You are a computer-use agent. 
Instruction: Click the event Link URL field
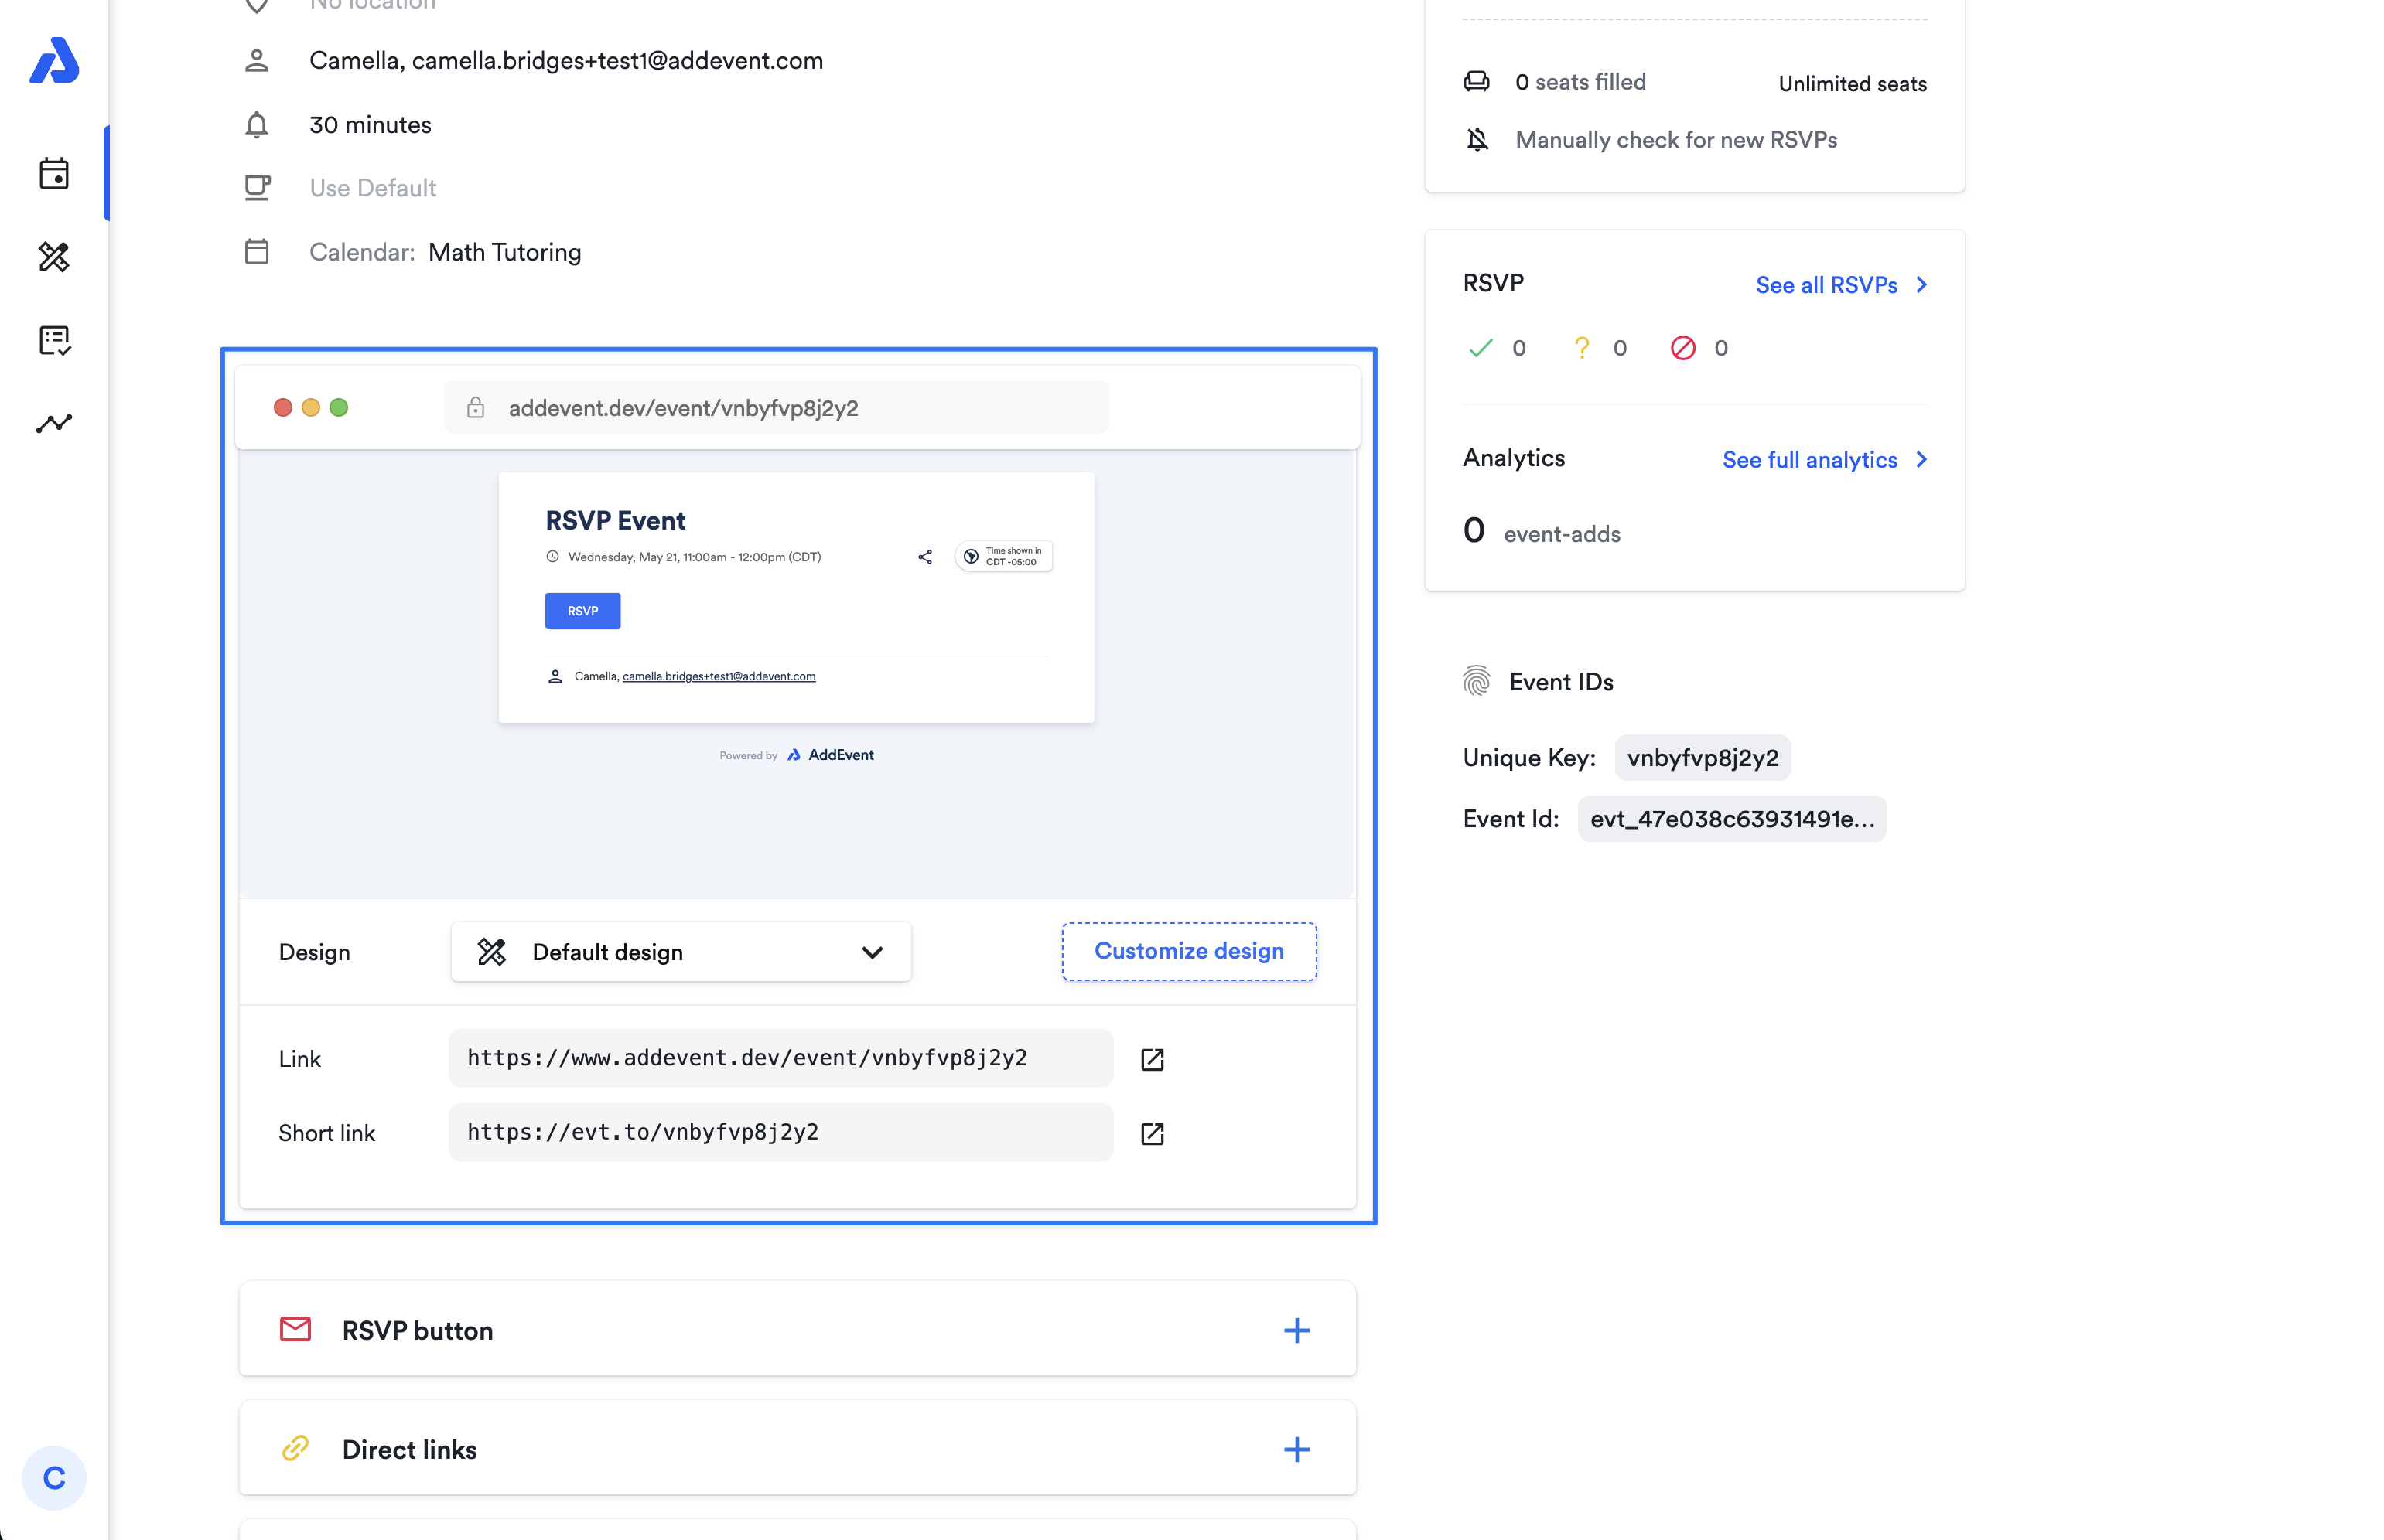click(780, 1058)
